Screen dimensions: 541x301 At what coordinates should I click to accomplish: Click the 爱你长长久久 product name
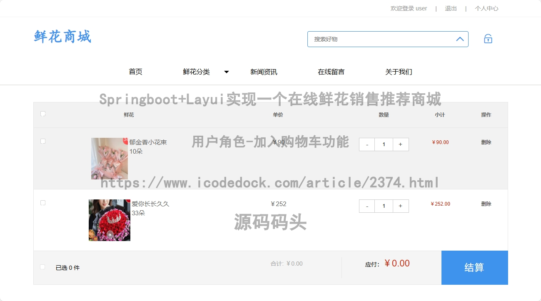point(150,204)
